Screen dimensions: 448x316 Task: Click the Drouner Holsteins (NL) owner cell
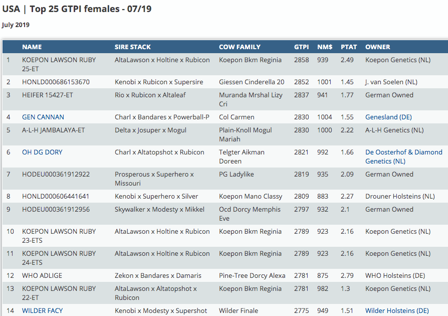400,196
